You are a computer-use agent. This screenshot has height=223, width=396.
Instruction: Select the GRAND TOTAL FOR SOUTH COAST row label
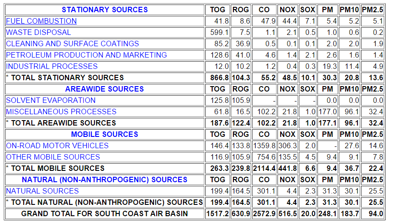click(x=104, y=213)
